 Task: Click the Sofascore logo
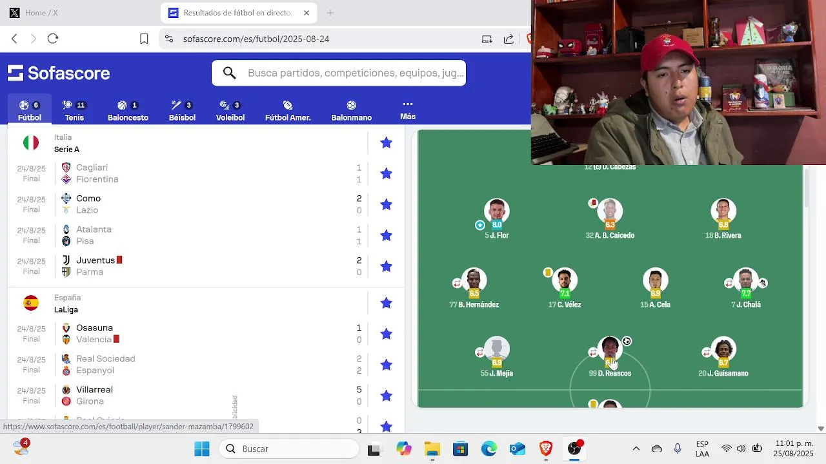(59, 73)
